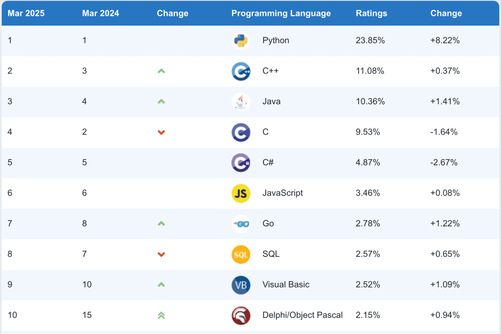Click the double green arrow beside Delphi
The image size is (501, 334).
161,315
